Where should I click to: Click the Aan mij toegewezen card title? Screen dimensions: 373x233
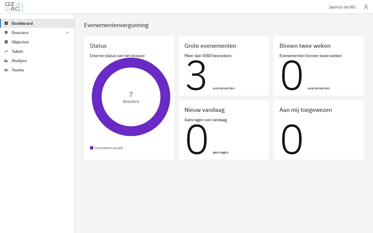[306, 110]
